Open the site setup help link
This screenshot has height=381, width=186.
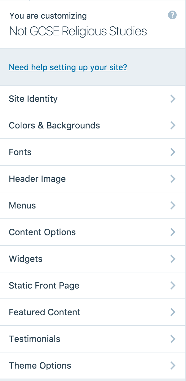pyautogui.click(x=68, y=67)
